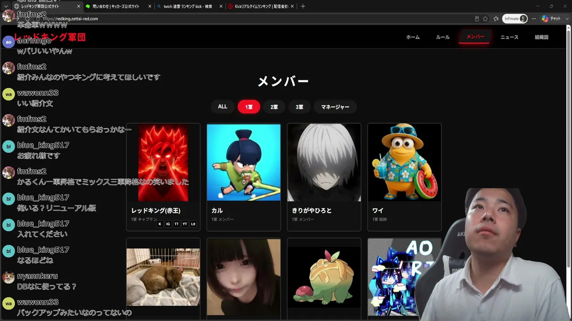
Task: Open the sleeping dog member photo
Action: (163, 277)
